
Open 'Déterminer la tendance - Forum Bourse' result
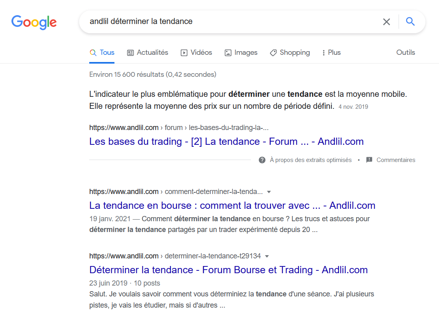pos(229,270)
